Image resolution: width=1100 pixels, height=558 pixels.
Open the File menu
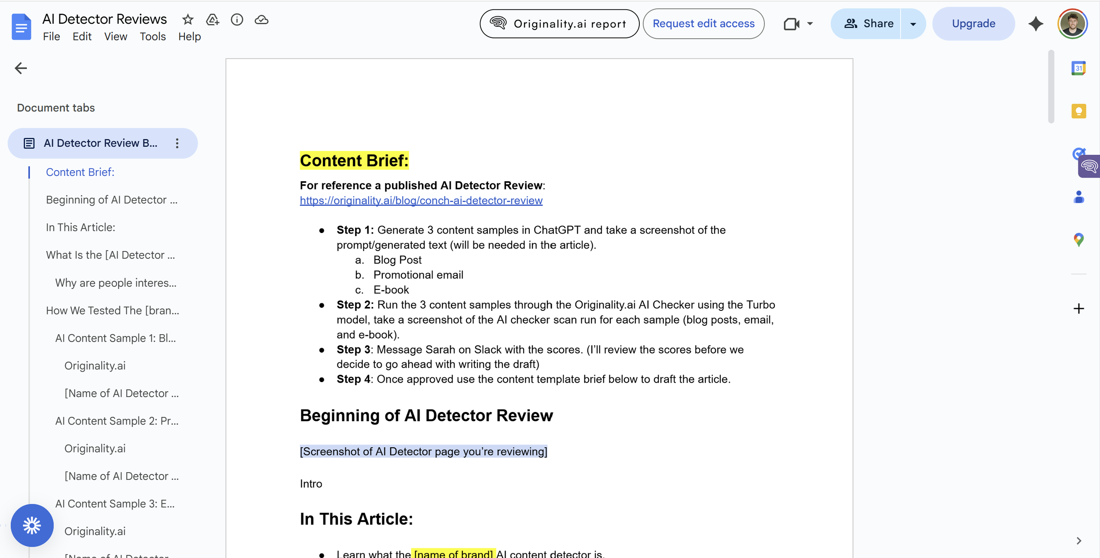(x=51, y=36)
